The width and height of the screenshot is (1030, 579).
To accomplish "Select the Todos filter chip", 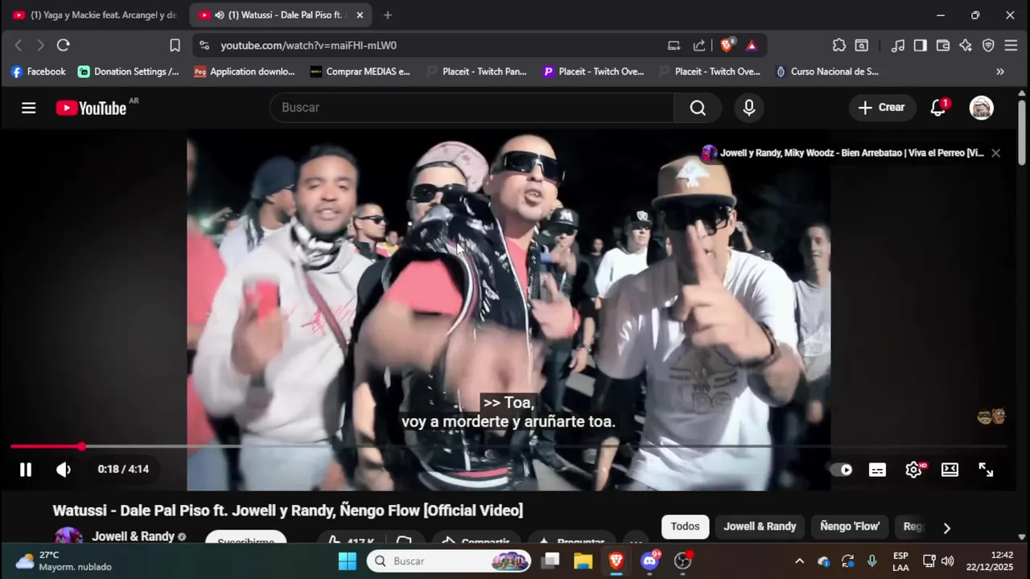I will (x=686, y=527).
